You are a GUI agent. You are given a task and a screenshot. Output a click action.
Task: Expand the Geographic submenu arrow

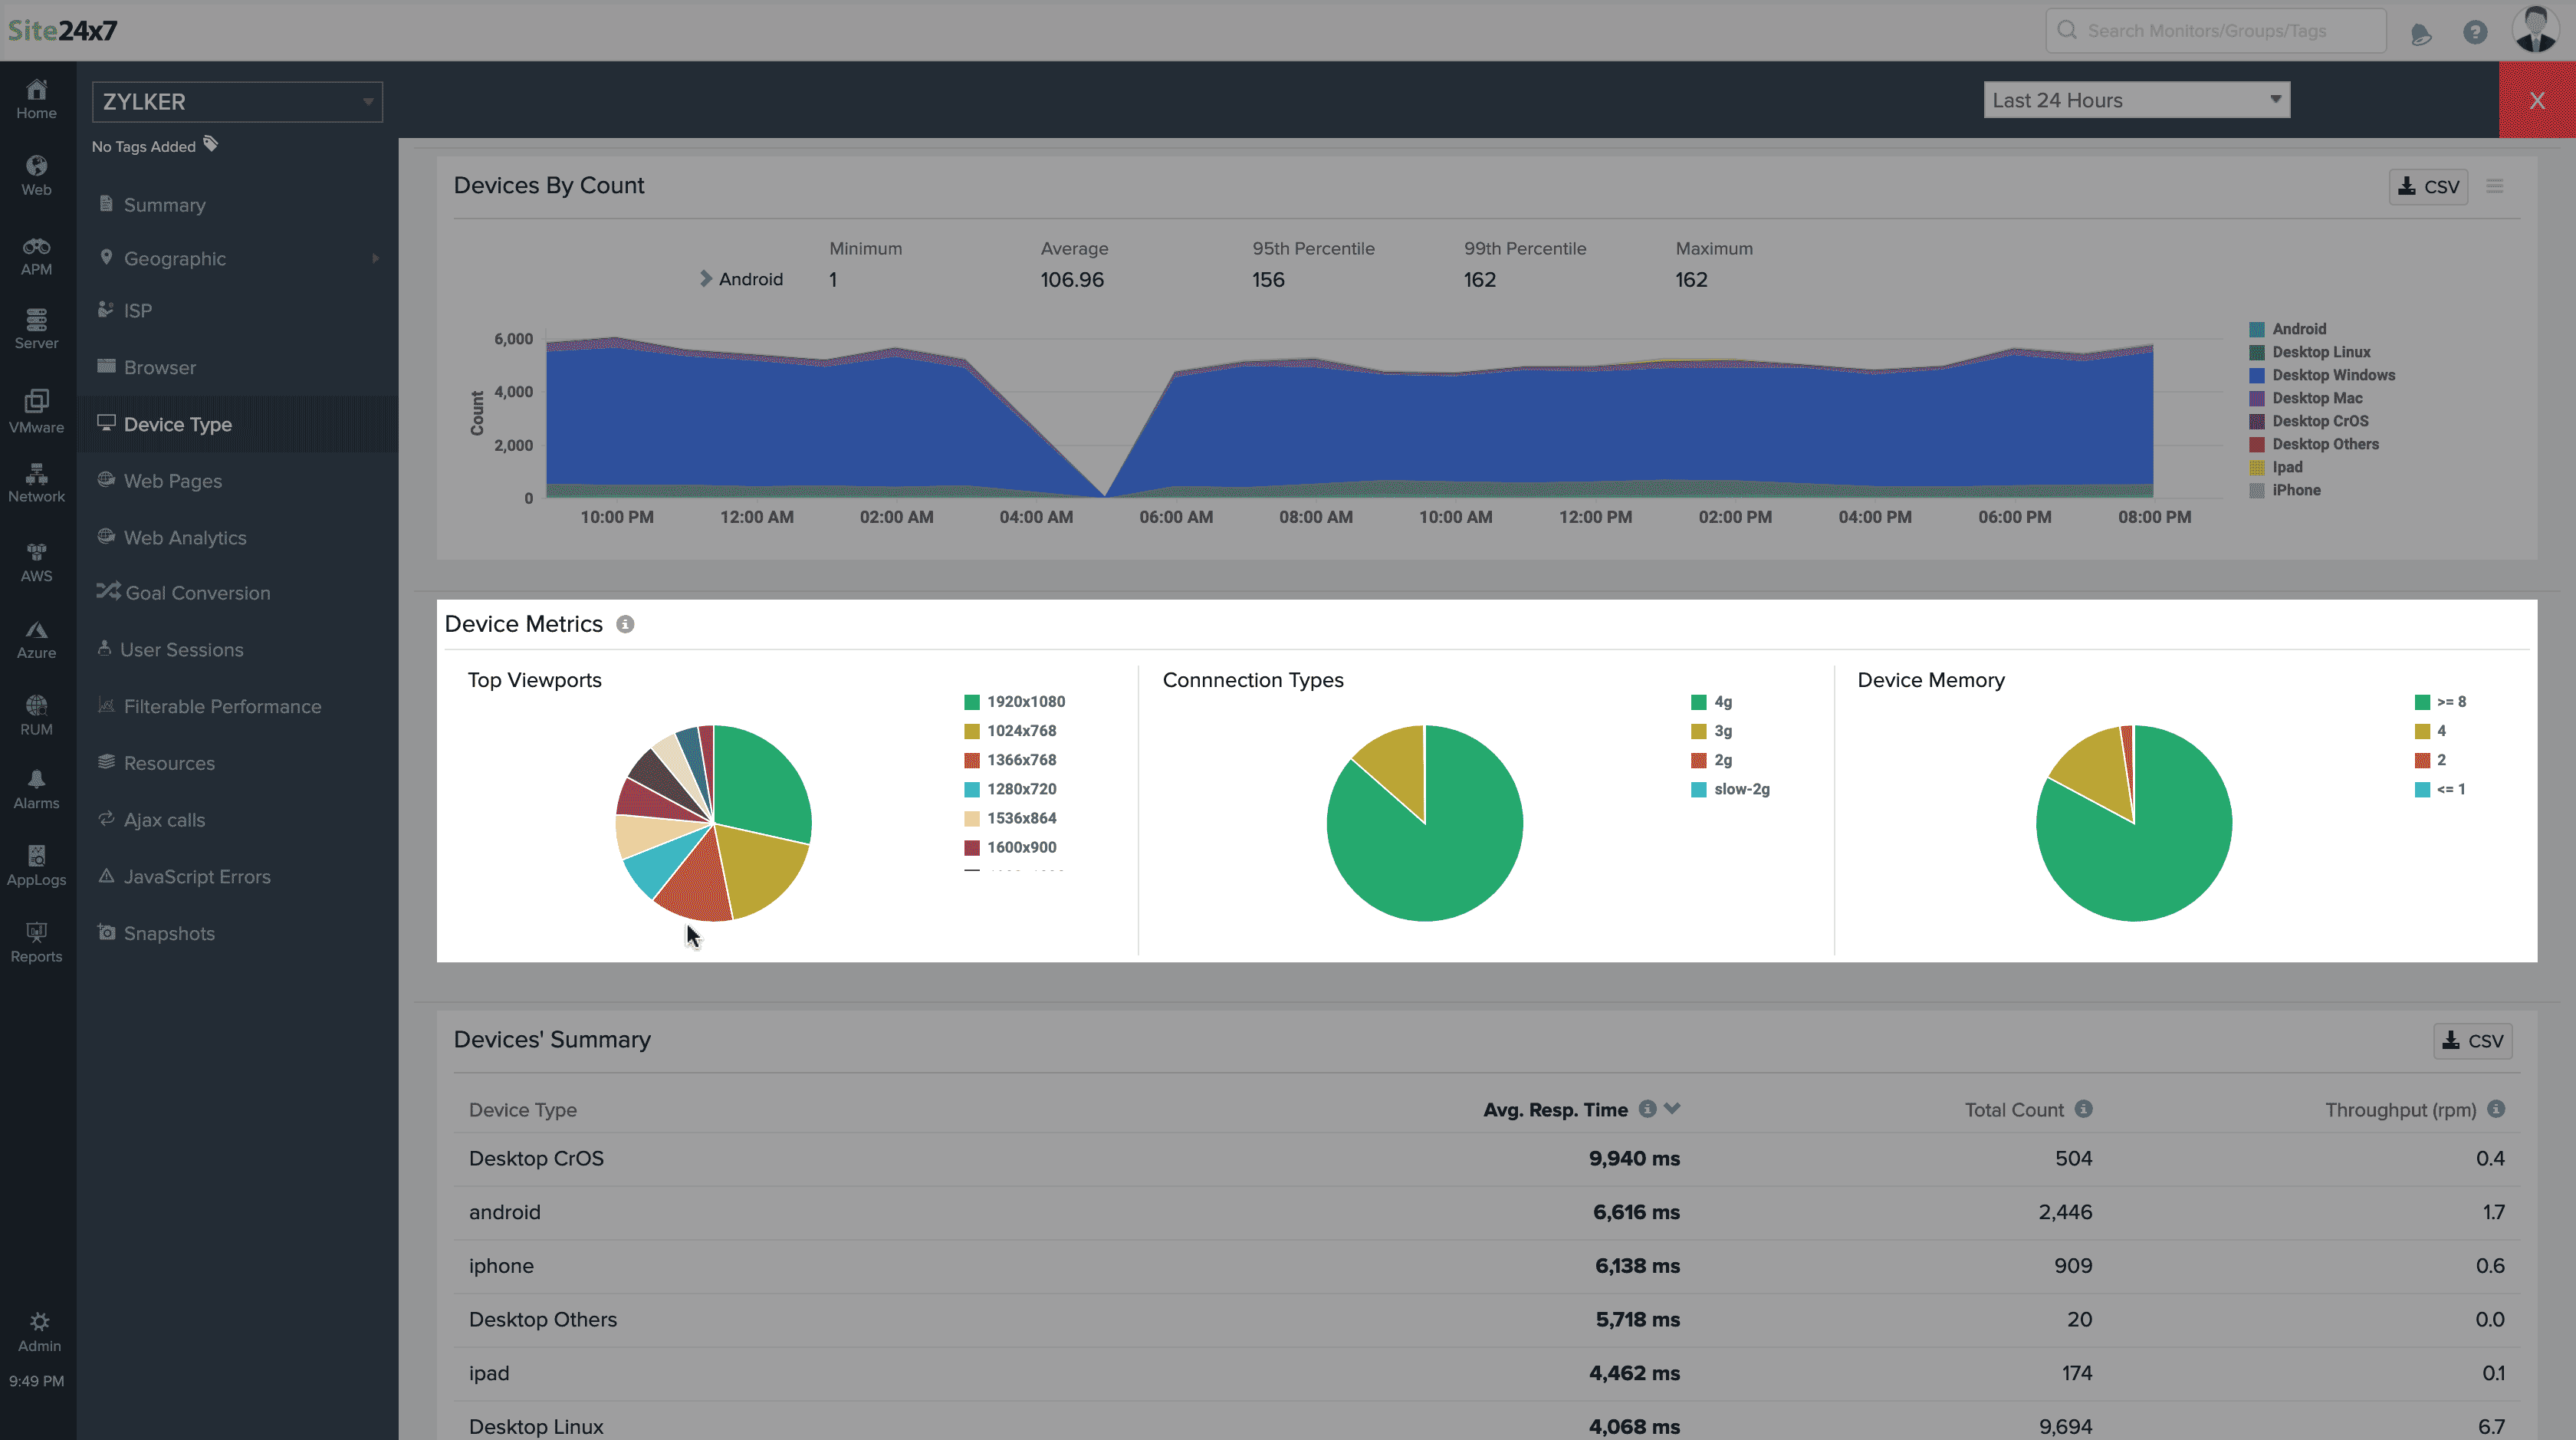(x=375, y=258)
